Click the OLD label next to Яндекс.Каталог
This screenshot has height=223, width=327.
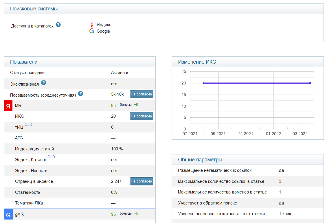tap(51, 157)
